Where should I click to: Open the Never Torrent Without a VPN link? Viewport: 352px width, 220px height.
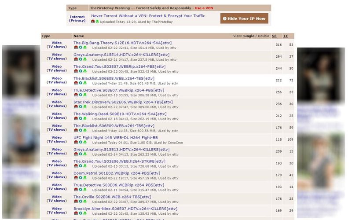click(x=148, y=16)
